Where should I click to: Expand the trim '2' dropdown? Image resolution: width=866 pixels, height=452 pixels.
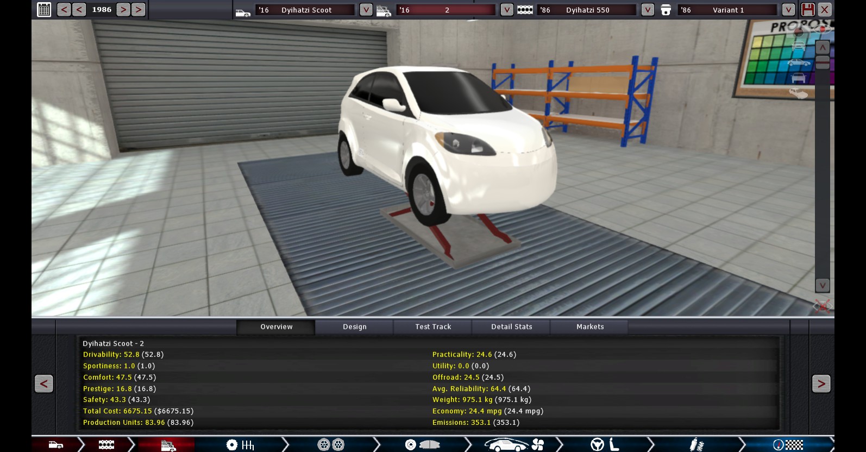pyautogui.click(x=507, y=10)
